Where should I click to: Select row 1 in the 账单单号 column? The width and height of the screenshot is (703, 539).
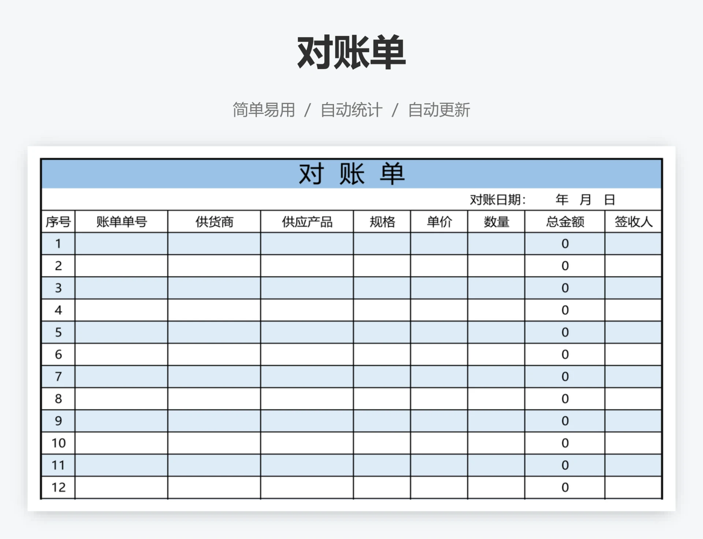(121, 244)
